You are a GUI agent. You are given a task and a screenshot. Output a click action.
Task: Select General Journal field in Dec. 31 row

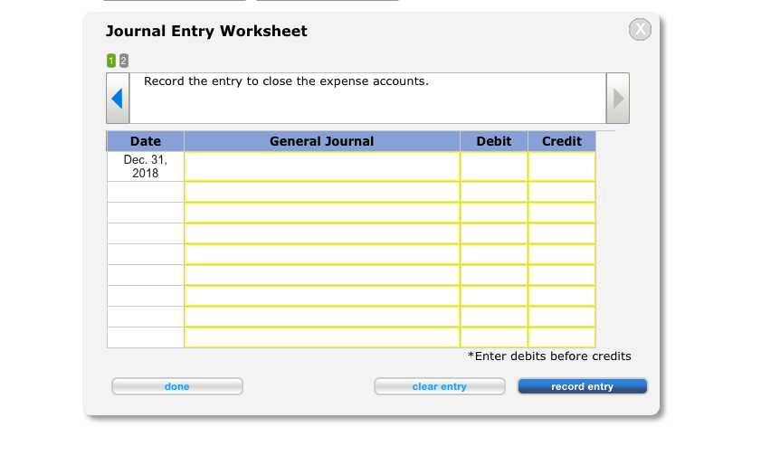[322, 166]
